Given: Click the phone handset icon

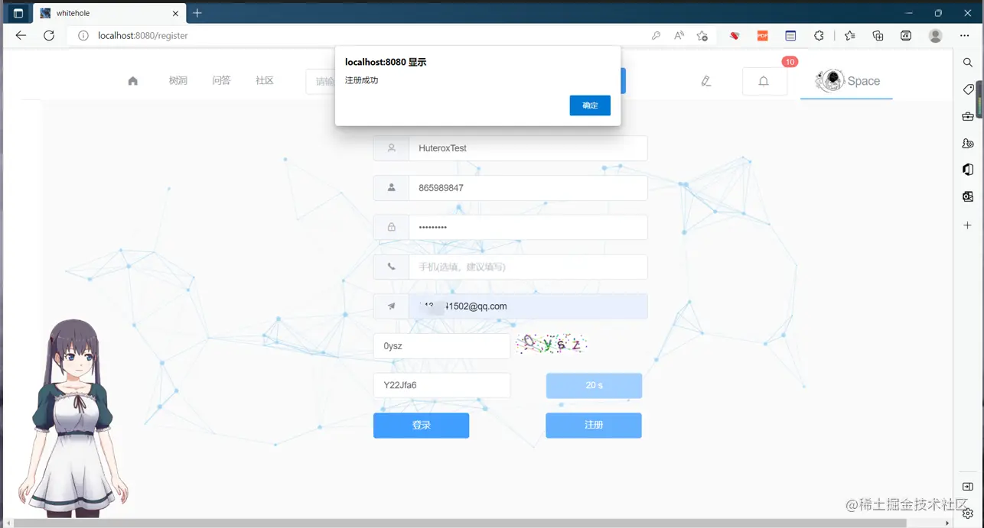Looking at the screenshot, I should (x=391, y=267).
